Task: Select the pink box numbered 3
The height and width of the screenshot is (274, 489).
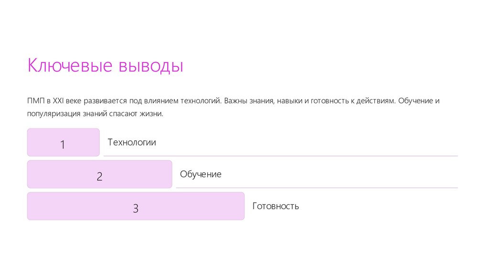Action: point(136,206)
